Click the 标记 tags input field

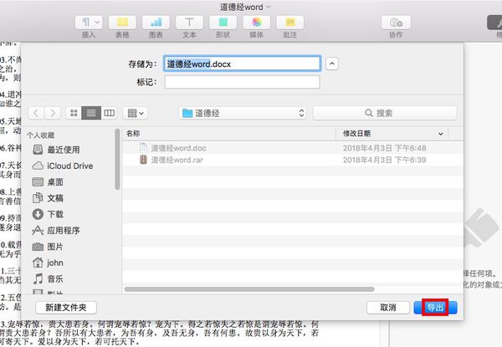pos(242,82)
